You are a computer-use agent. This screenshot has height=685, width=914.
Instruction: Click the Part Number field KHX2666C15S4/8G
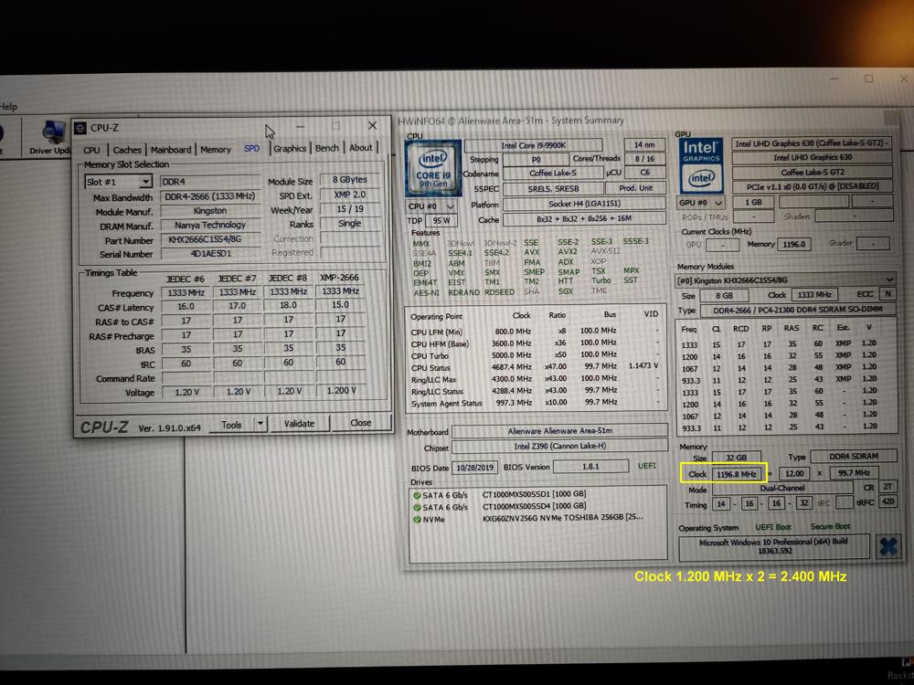tap(209, 240)
